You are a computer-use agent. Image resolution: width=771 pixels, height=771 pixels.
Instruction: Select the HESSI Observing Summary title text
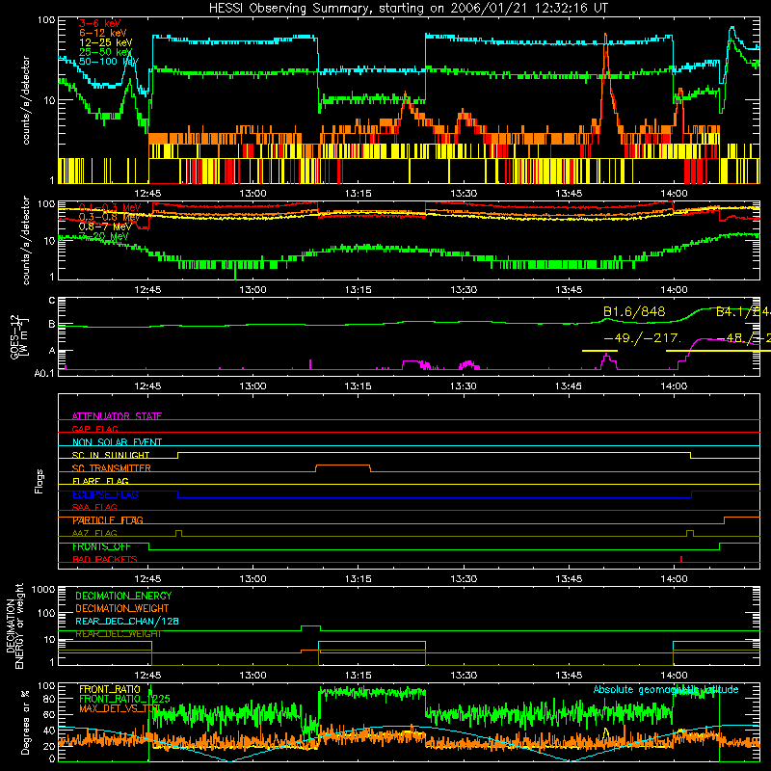(x=409, y=9)
